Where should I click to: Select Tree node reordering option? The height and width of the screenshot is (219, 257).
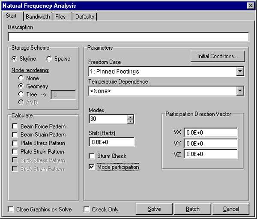21,95
